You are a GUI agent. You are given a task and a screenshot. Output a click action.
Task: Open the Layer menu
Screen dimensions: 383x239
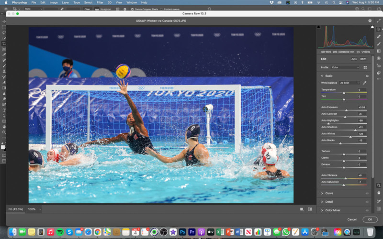tap(65, 2)
